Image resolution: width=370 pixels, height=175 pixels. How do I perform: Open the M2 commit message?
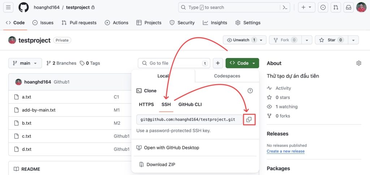117,123
